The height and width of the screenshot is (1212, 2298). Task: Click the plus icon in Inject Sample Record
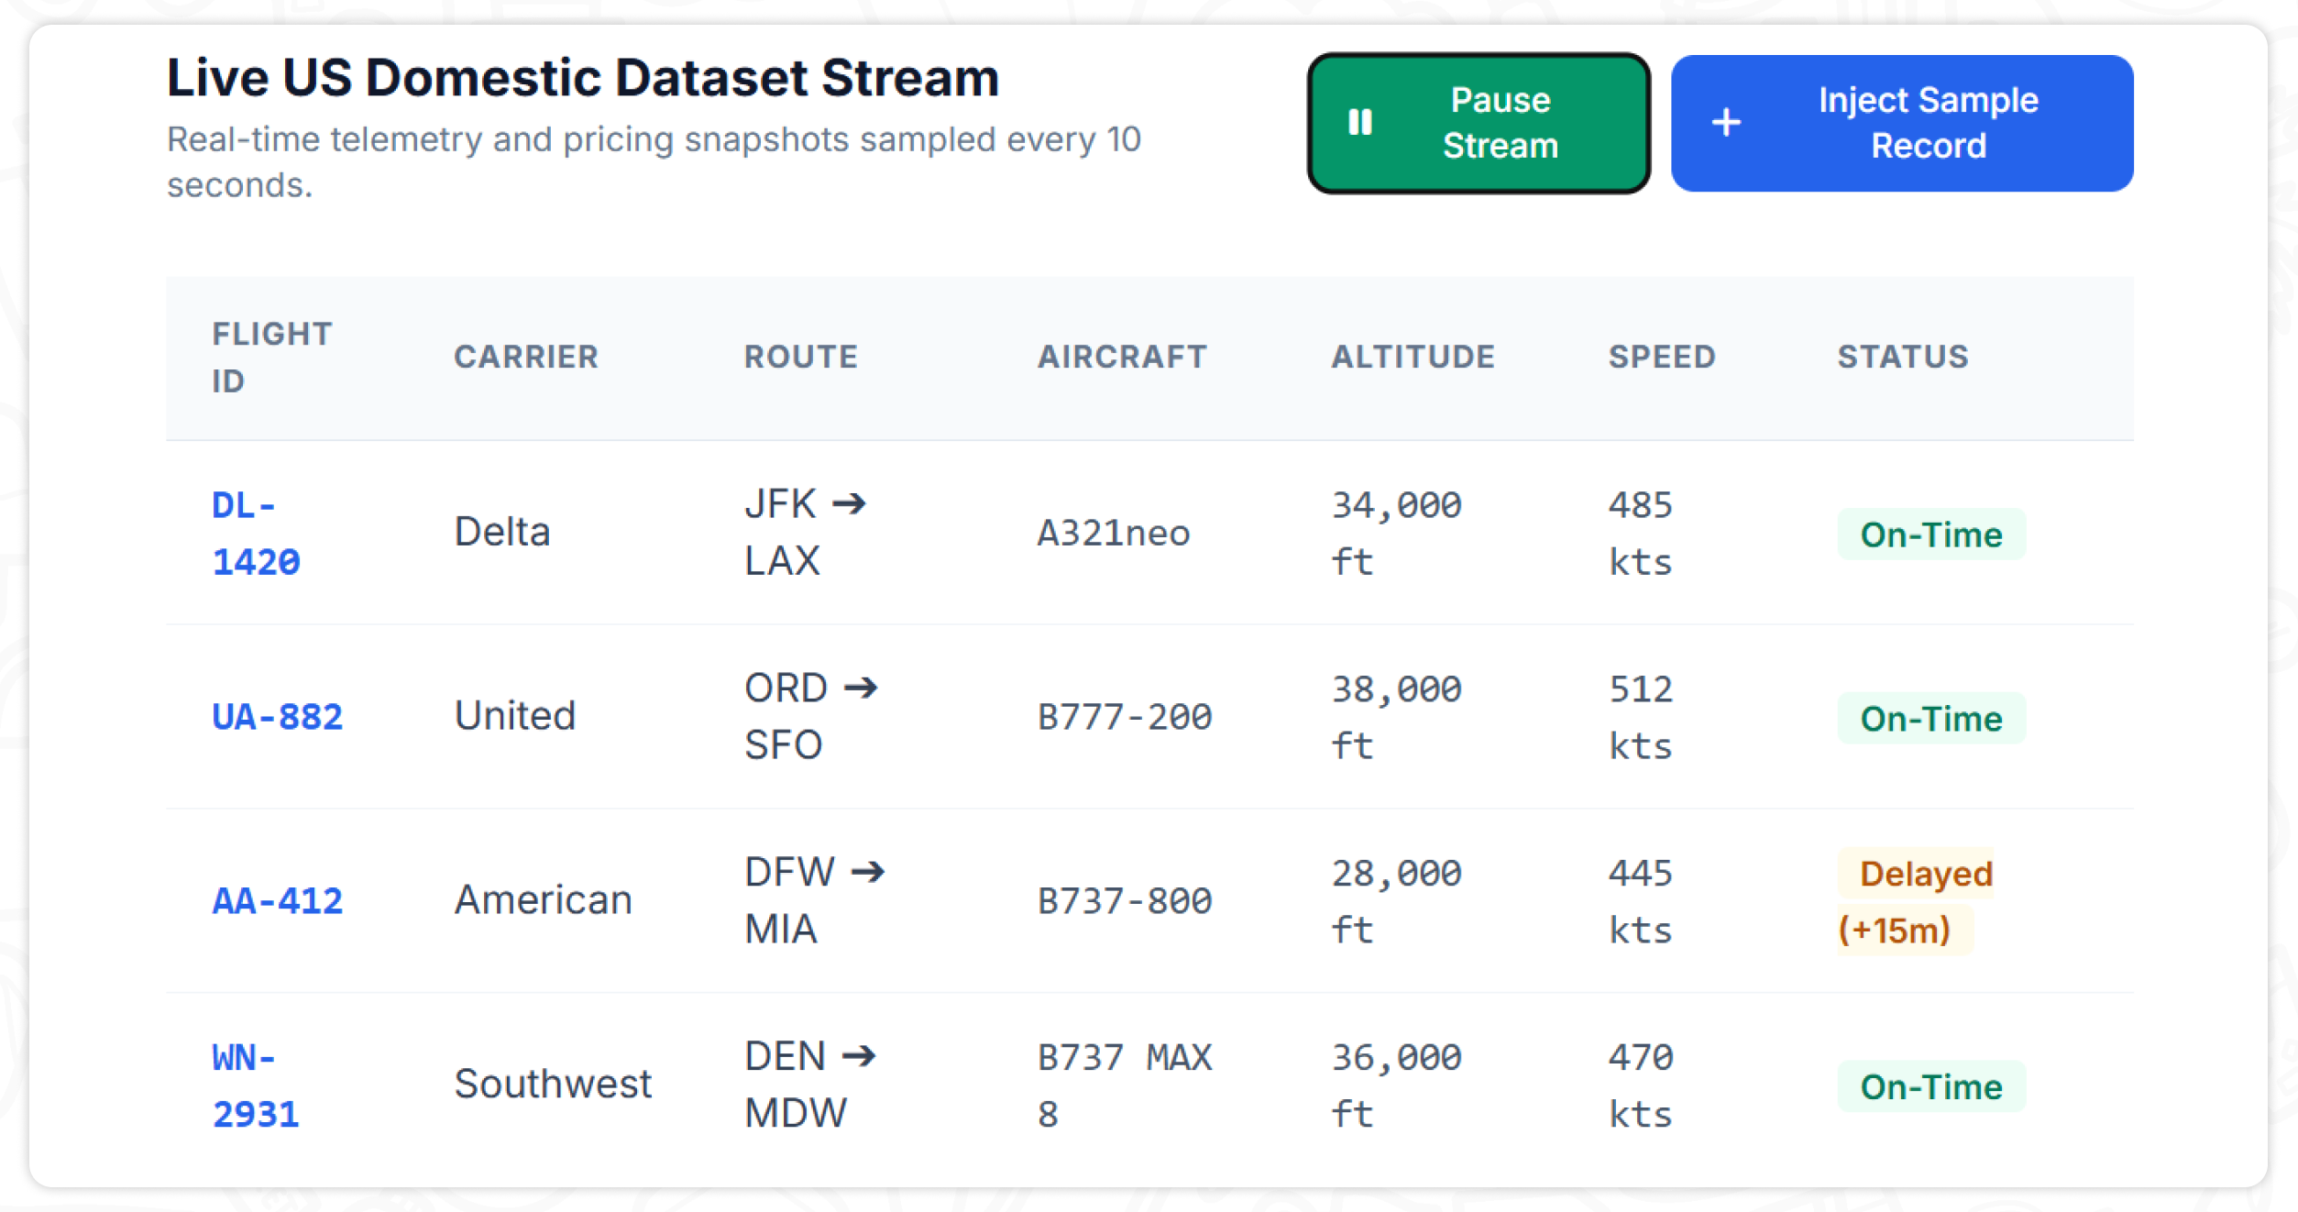(1726, 122)
